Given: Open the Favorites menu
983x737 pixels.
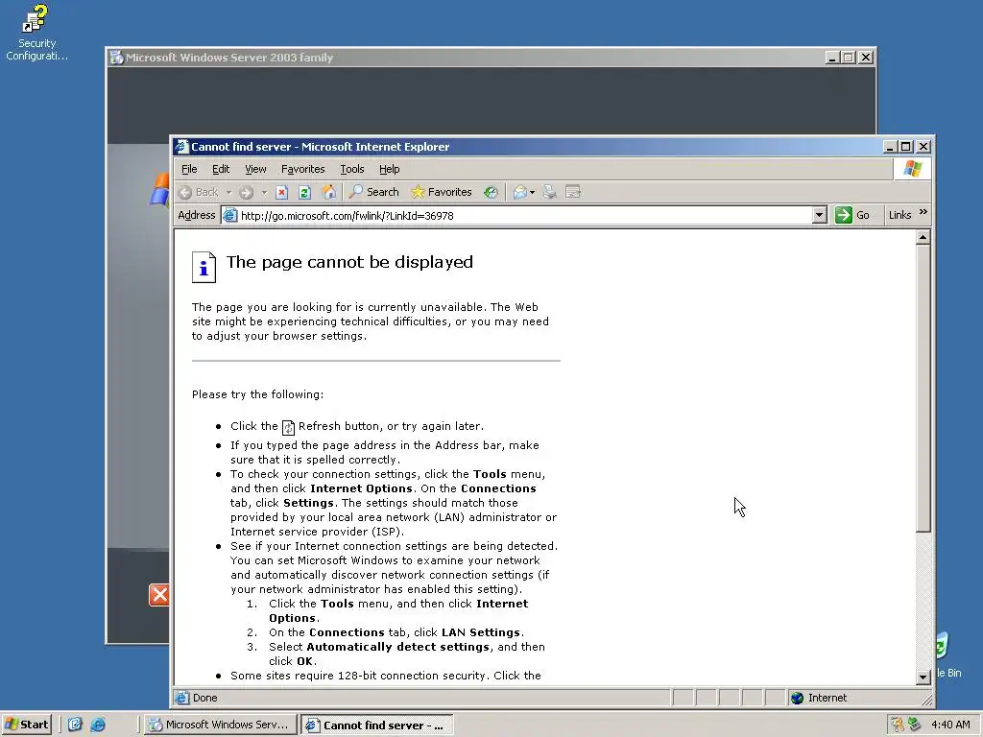Looking at the screenshot, I should coord(302,169).
